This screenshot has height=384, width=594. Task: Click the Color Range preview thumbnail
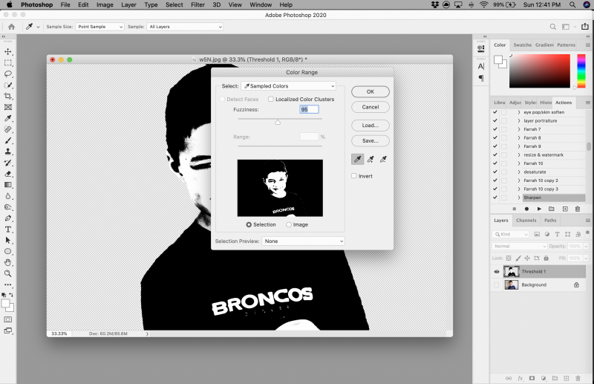[280, 188]
